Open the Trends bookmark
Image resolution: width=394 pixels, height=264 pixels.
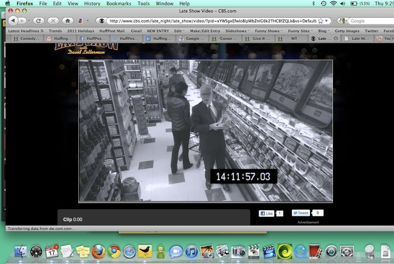pos(55,31)
